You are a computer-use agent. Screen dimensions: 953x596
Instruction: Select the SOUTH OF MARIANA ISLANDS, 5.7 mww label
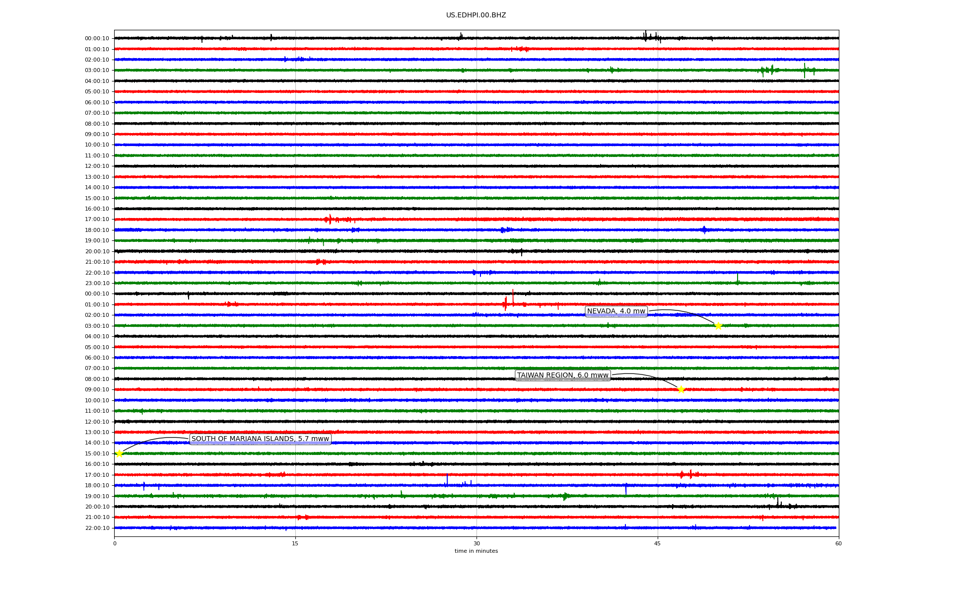click(260, 439)
